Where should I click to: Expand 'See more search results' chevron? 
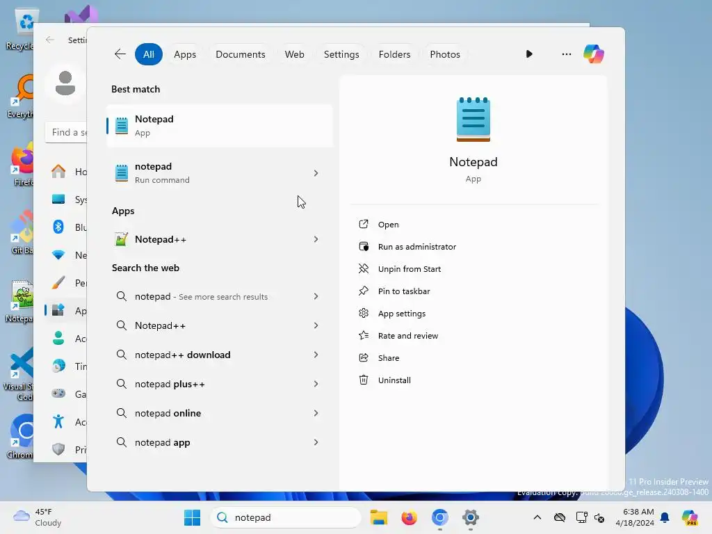tap(316, 296)
